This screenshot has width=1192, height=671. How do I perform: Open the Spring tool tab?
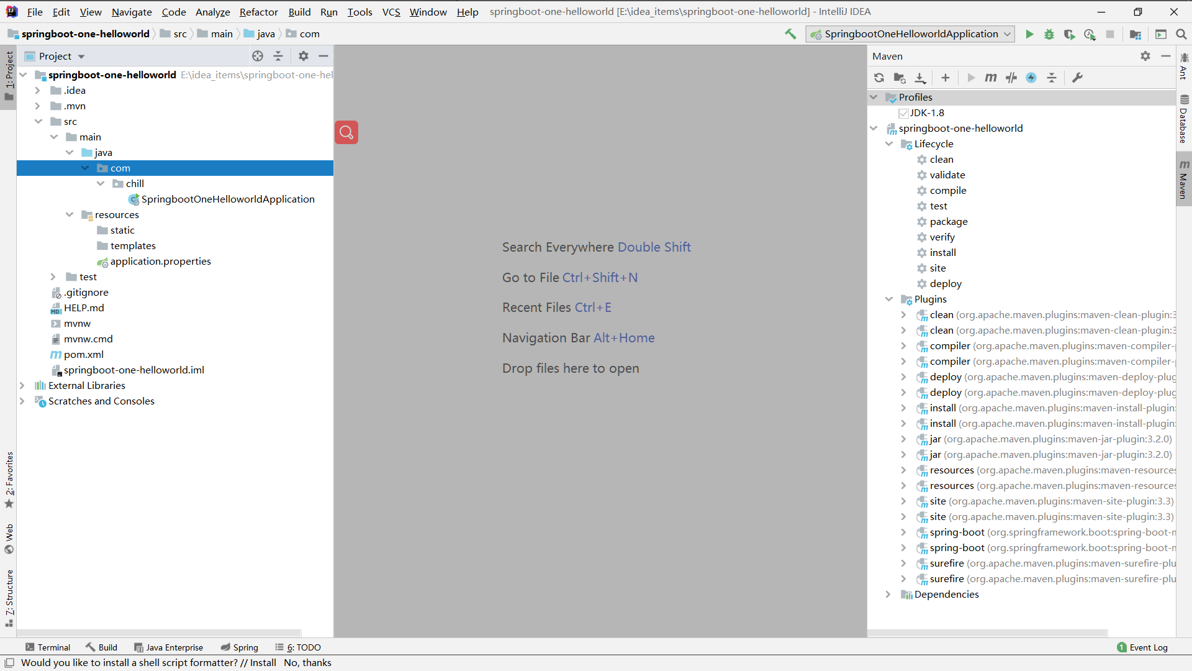pyautogui.click(x=240, y=647)
